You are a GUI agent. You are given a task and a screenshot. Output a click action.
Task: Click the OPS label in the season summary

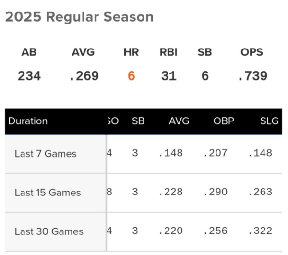coord(252,52)
